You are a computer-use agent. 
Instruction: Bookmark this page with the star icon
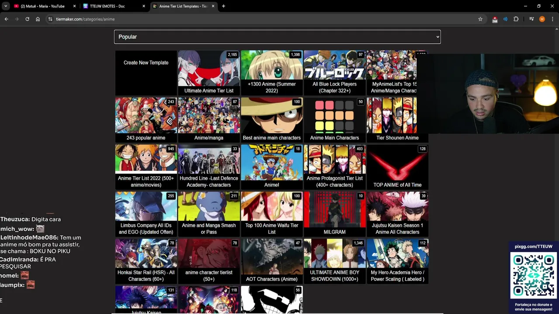pyautogui.click(x=480, y=19)
